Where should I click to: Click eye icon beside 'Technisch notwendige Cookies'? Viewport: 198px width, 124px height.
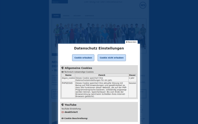[x=62, y=72]
